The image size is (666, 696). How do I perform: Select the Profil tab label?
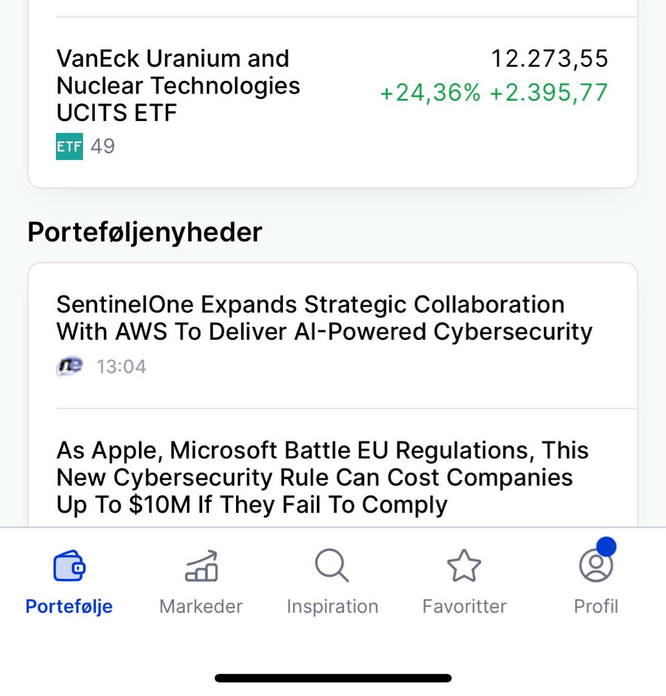point(596,606)
